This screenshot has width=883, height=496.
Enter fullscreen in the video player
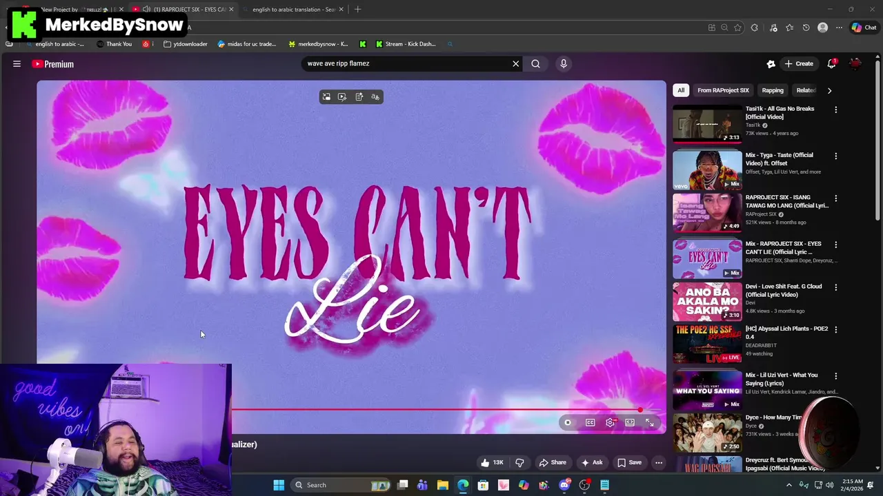[x=650, y=423]
